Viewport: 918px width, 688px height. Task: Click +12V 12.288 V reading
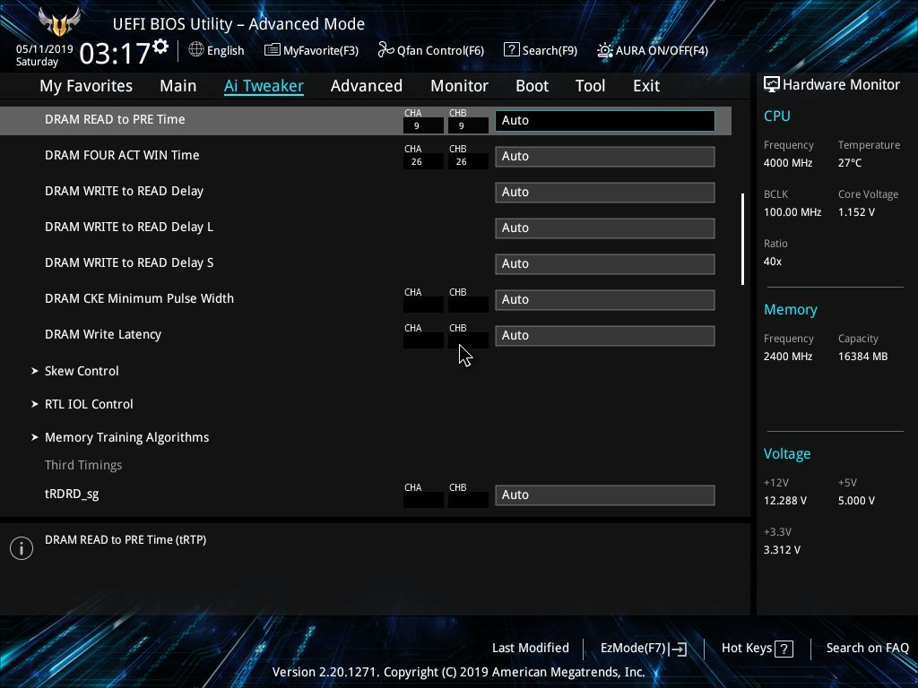[785, 501]
